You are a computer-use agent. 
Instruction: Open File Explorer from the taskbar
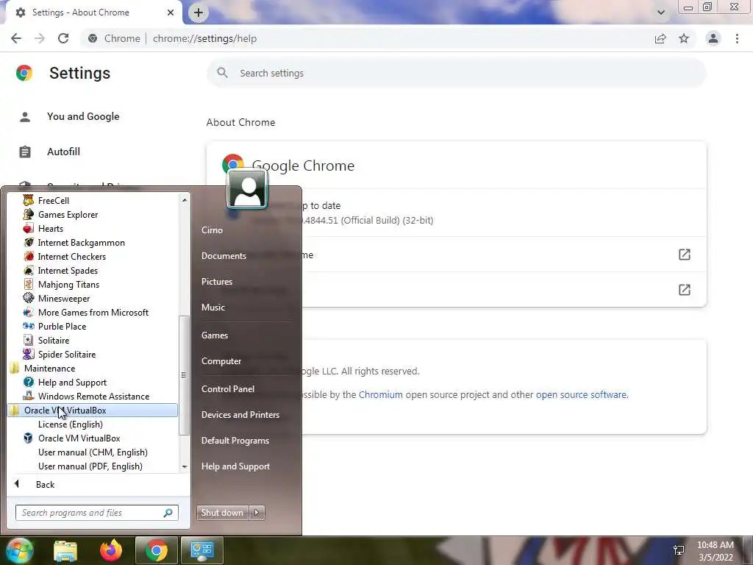tap(65, 550)
